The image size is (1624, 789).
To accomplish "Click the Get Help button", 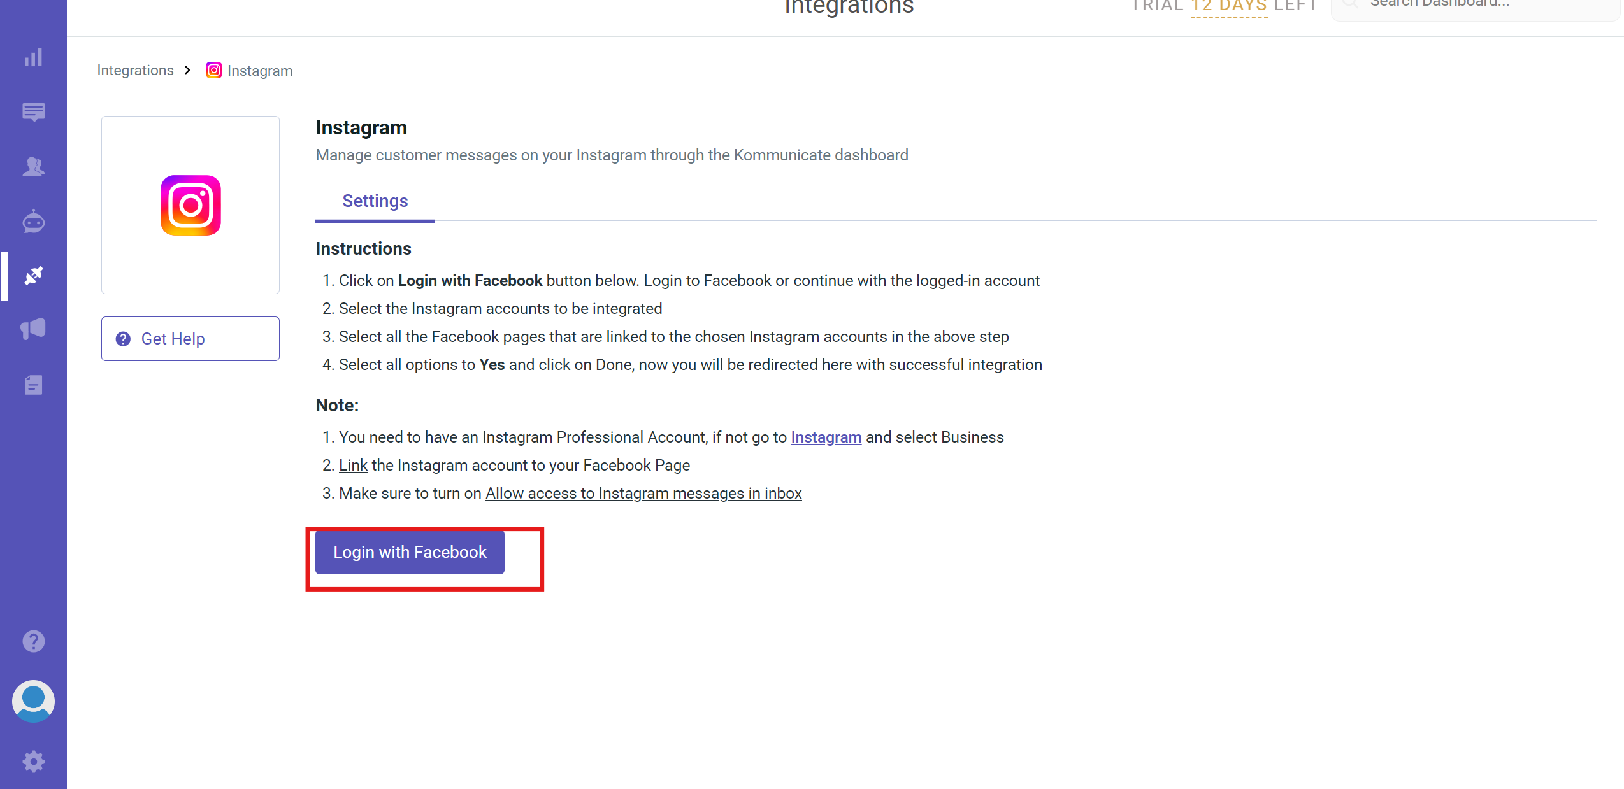I will point(190,339).
